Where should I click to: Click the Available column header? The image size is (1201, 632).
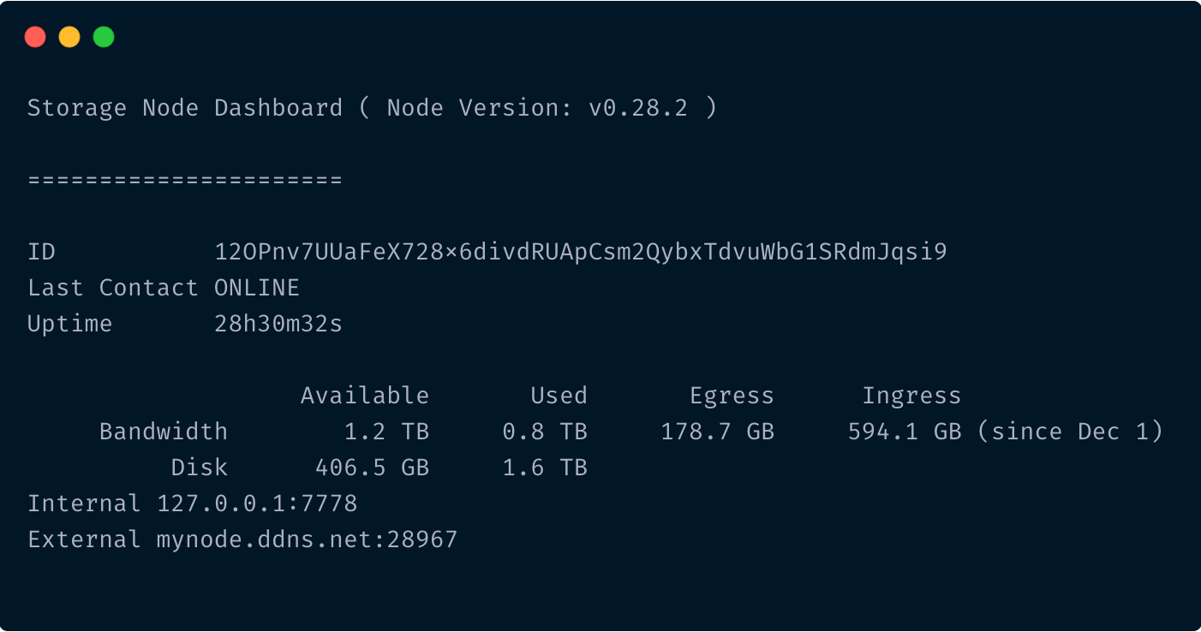tap(365, 396)
